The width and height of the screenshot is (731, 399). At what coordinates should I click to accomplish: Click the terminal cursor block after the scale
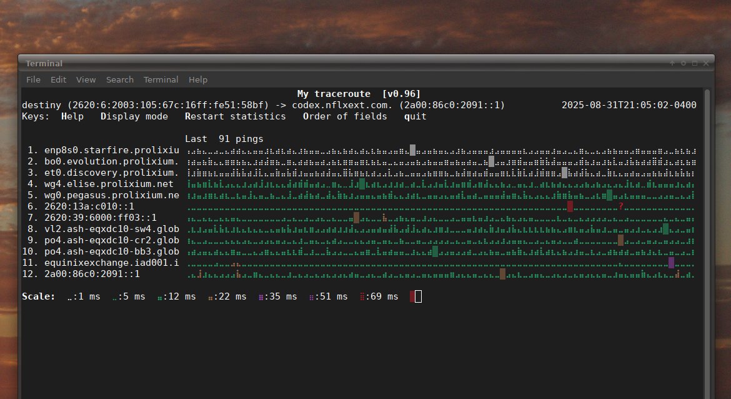(x=418, y=296)
